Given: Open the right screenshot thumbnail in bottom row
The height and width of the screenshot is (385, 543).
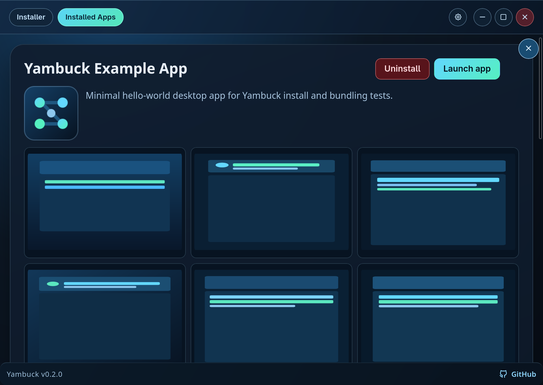Looking at the screenshot, I should [x=438, y=313].
